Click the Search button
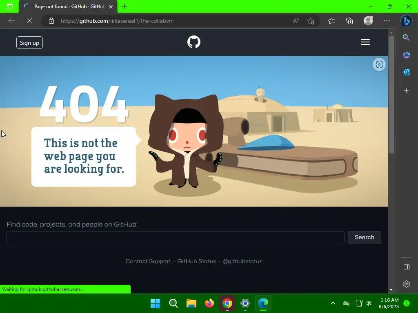This screenshot has width=418, height=313. point(365,238)
